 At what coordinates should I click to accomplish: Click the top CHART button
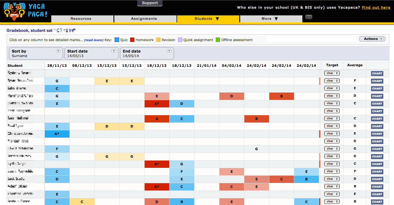click(x=377, y=73)
